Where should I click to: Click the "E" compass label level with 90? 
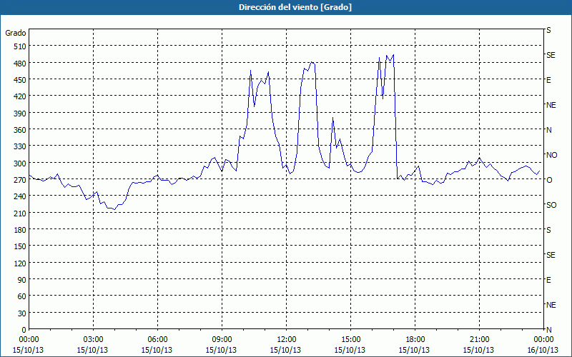(548, 280)
